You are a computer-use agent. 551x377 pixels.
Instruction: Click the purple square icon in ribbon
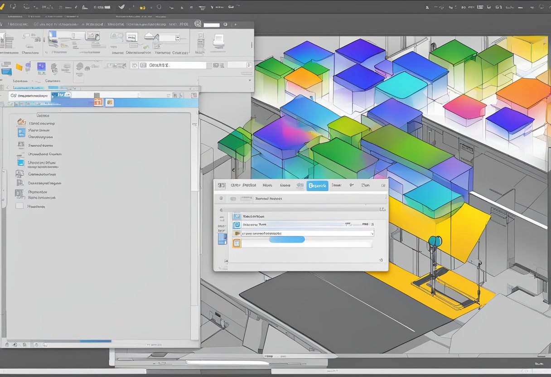[x=41, y=67]
